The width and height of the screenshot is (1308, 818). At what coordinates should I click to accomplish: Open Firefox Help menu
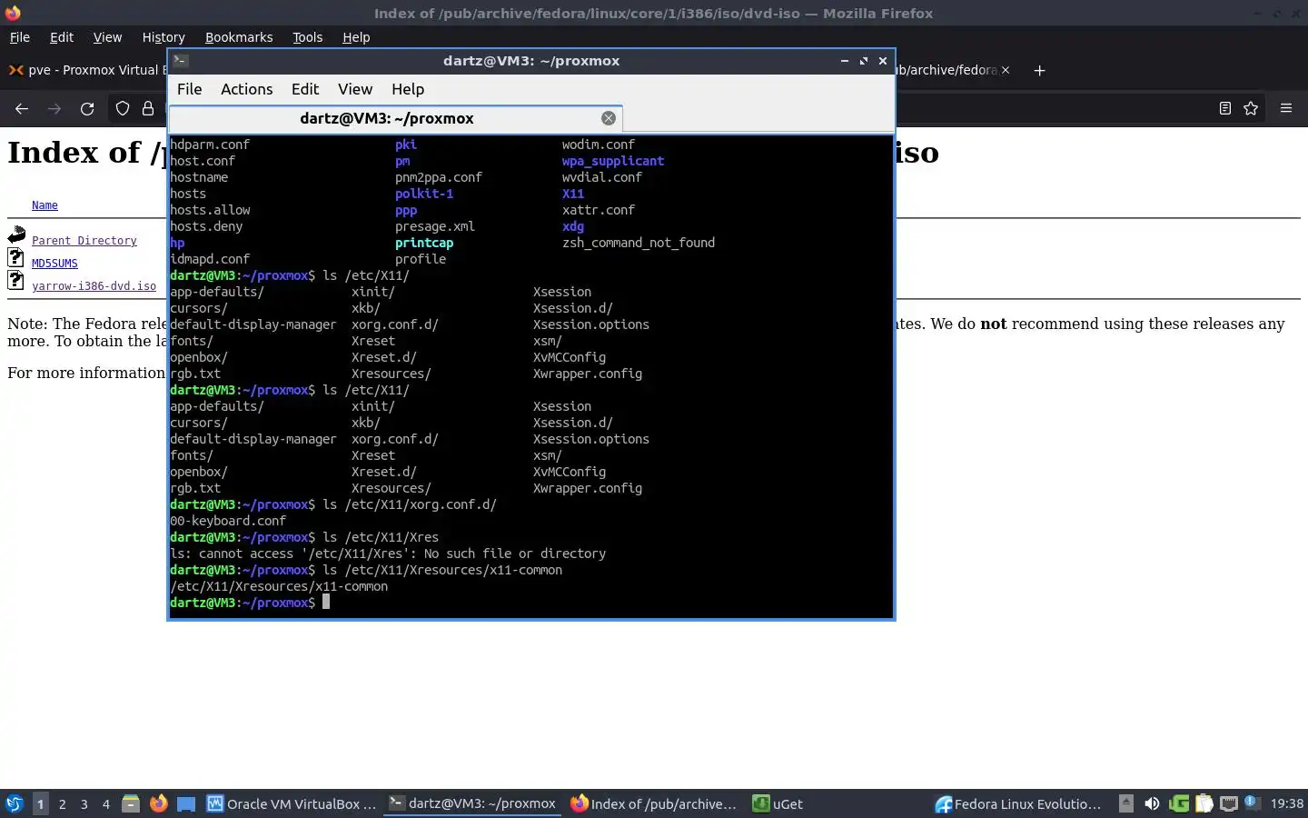tap(356, 37)
